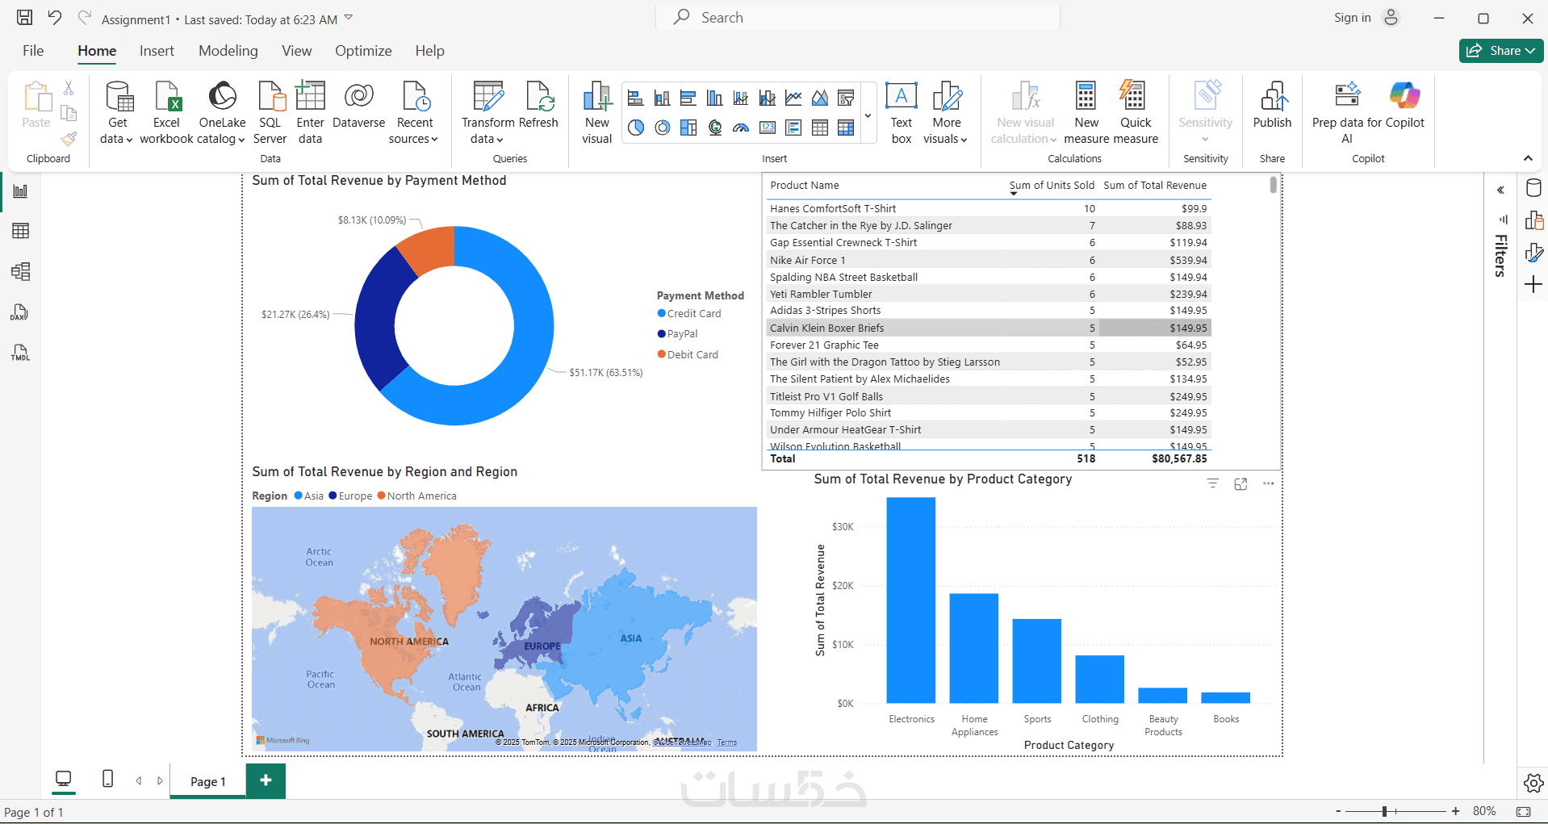The width and height of the screenshot is (1548, 824).
Task: Collapse the ribbon with the caret
Action: 1528,158
